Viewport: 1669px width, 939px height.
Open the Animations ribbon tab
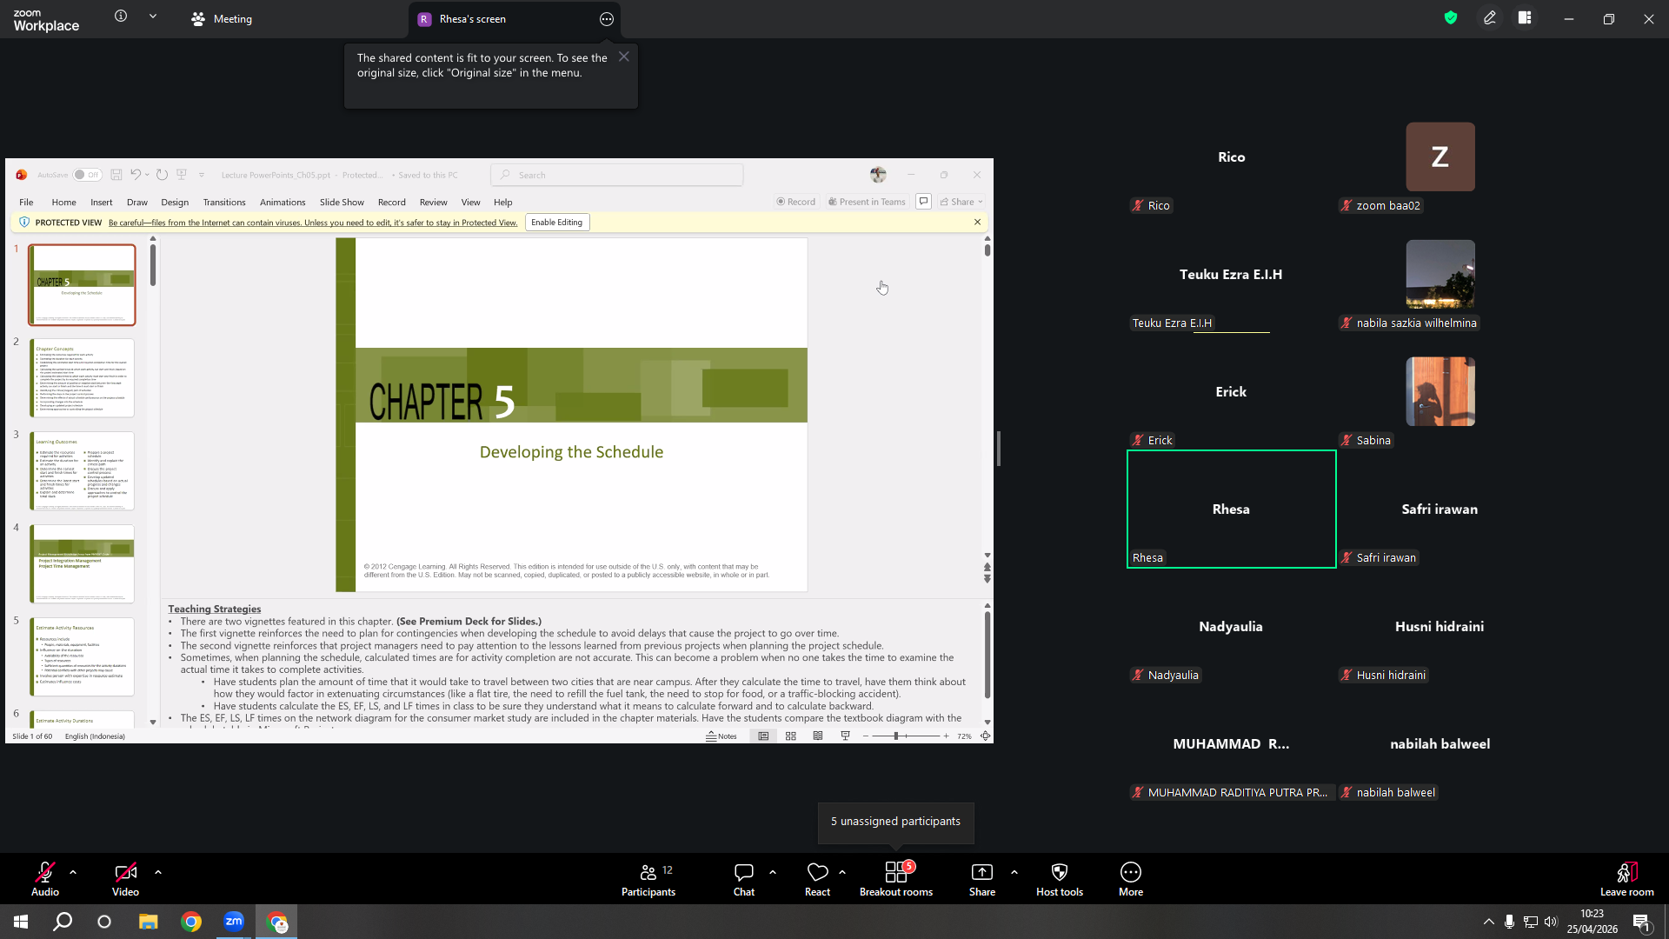pyautogui.click(x=283, y=202)
